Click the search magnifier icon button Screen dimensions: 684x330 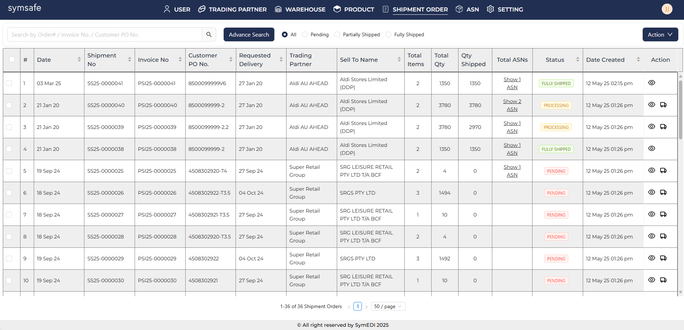coord(209,34)
